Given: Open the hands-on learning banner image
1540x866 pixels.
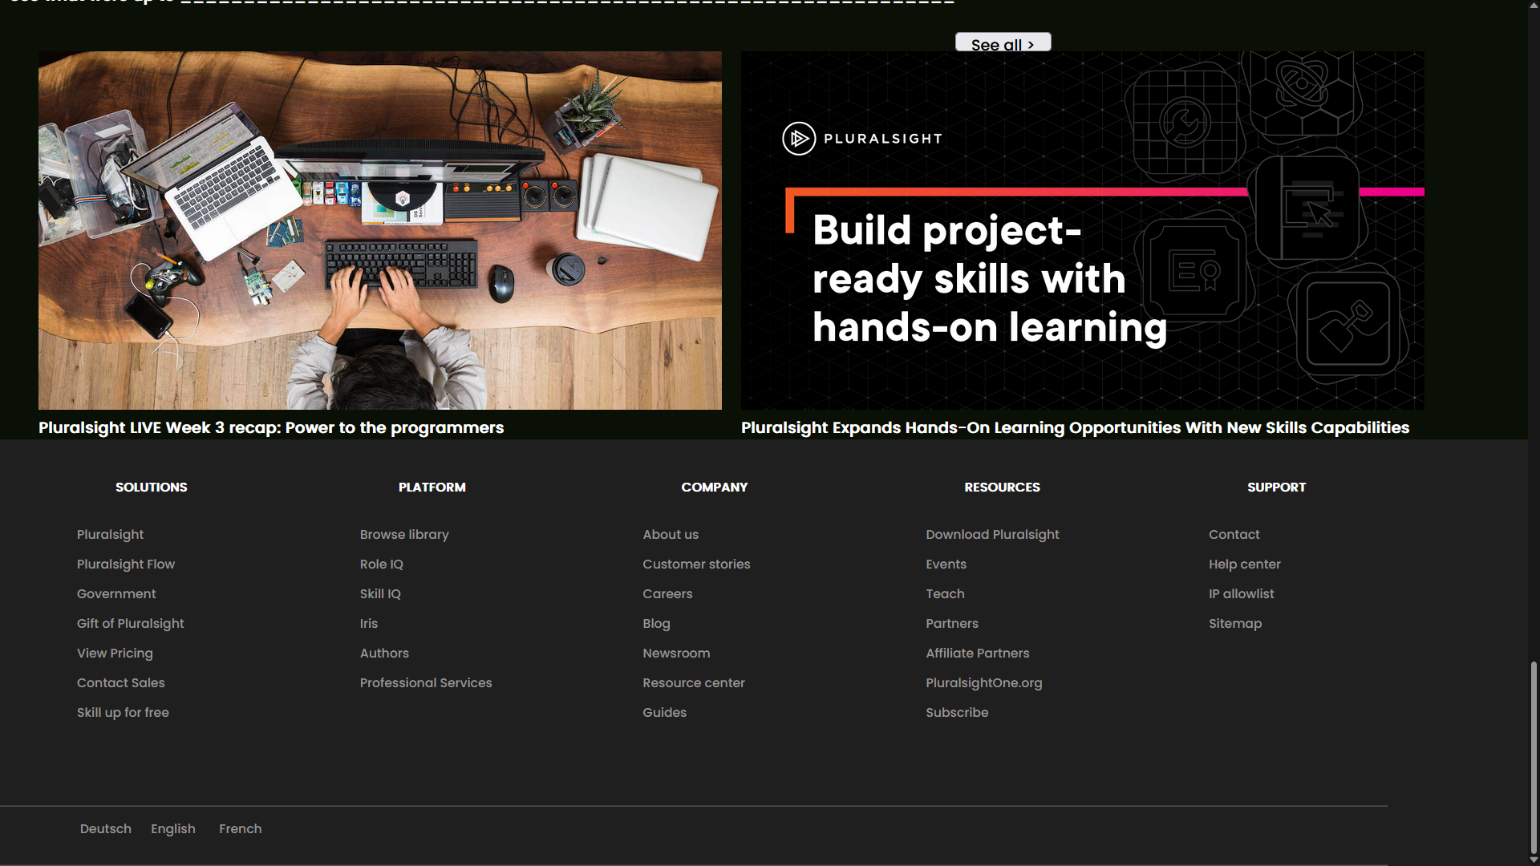Looking at the screenshot, I should 1082,230.
